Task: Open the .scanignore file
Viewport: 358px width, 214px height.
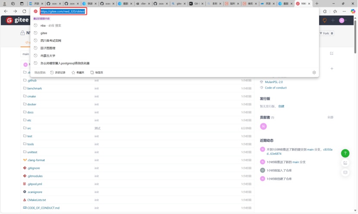Action: pyautogui.click(x=35, y=192)
